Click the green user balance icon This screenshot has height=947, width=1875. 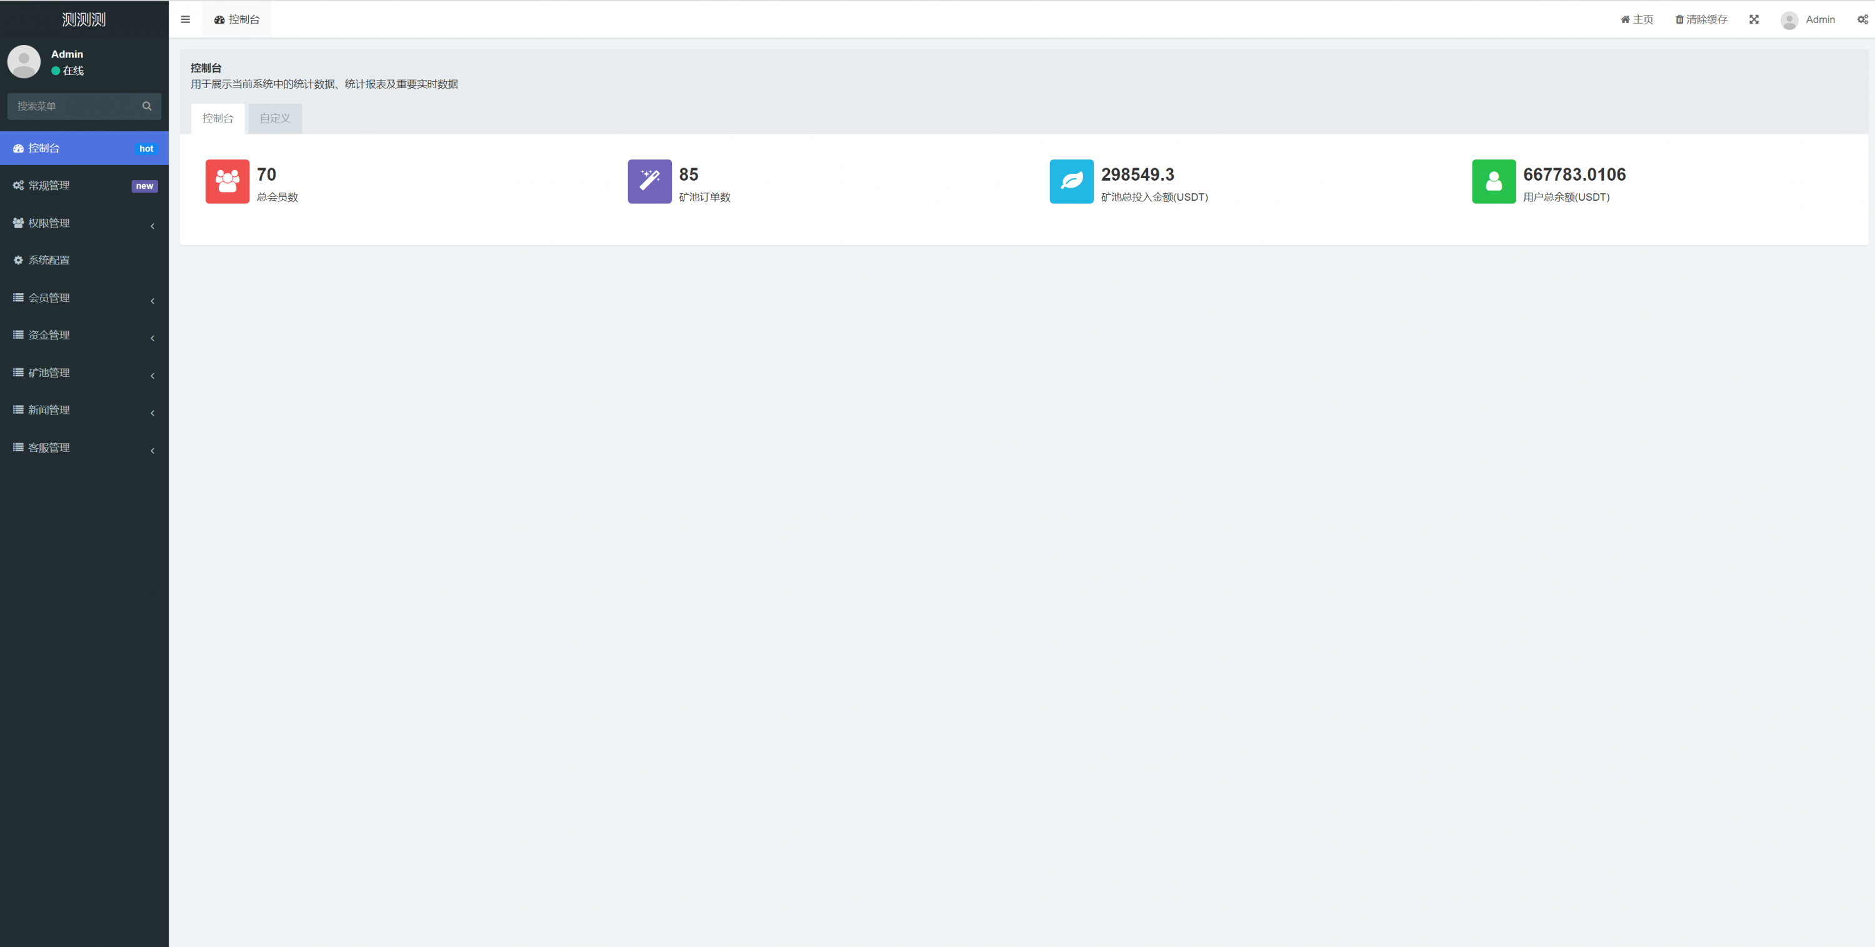1493,181
